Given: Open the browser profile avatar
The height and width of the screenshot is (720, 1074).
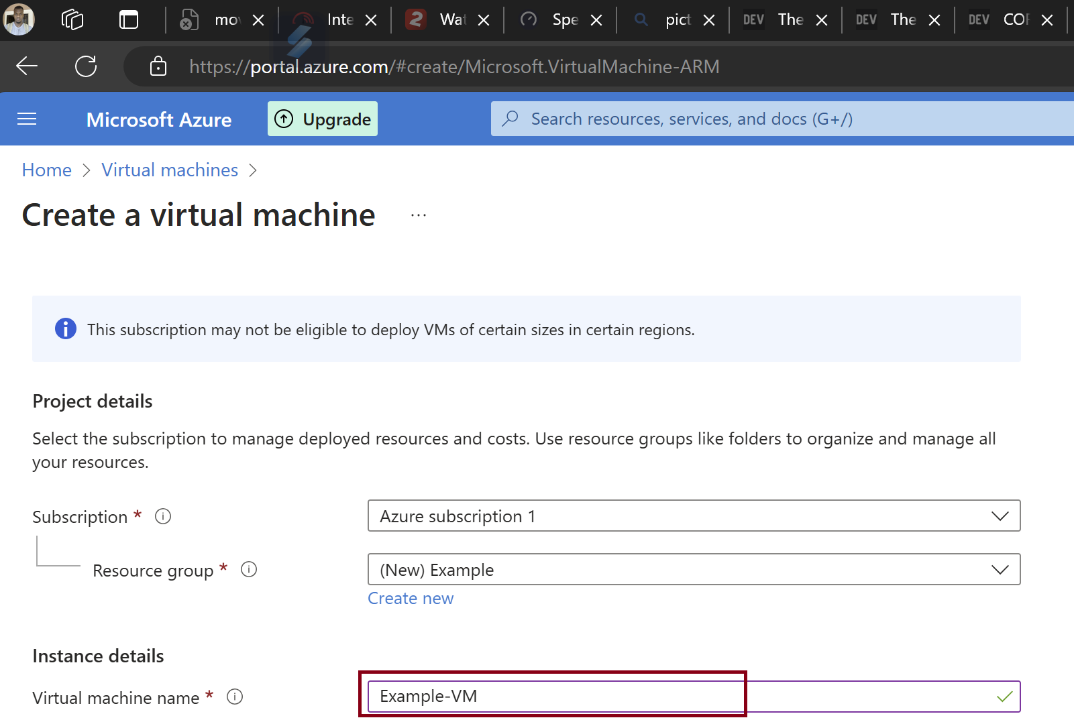Looking at the screenshot, I should click(19, 19).
